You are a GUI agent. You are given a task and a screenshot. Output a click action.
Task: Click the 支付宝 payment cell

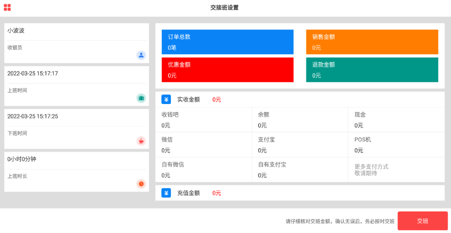pos(300,145)
